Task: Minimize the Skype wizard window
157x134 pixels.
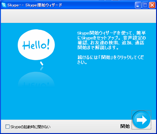Action: [138, 5]
